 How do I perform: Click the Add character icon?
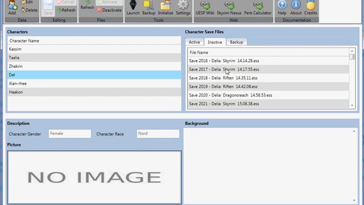[12, 7]
